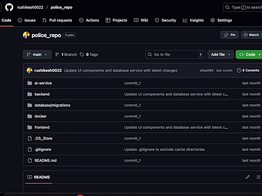Open the Insights tab
The height and width of the screenshot is (196, 262).
[x=193, y=20]
